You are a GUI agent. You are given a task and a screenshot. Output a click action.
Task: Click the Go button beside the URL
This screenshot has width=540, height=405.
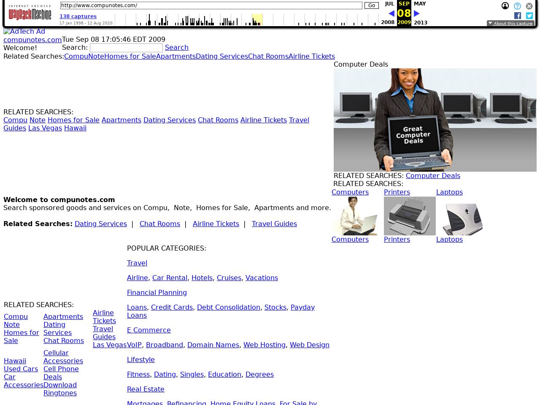click(x=372, y=5)
